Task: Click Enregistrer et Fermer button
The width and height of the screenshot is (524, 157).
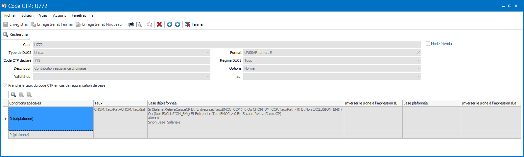Action: point(52,24)
